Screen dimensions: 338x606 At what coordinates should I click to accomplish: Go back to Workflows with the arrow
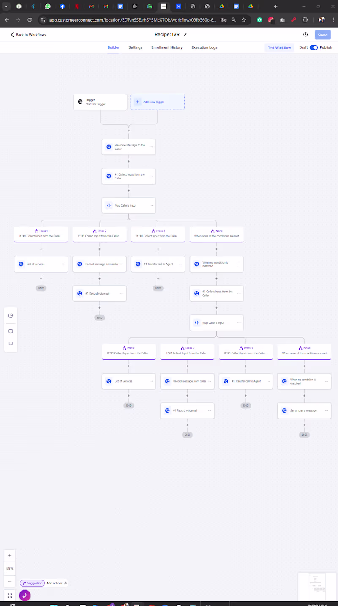[12, 35]
